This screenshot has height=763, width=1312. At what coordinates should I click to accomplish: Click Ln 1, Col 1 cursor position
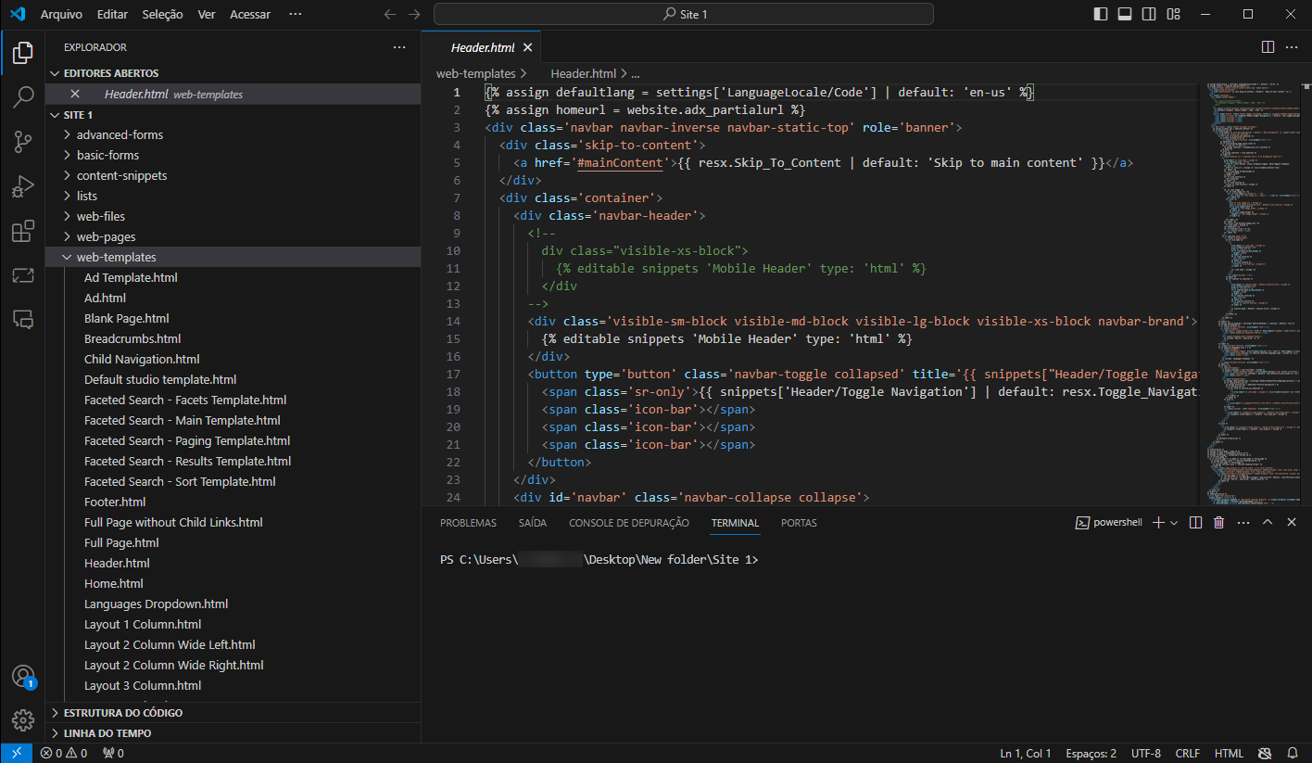click(1026, 753)
